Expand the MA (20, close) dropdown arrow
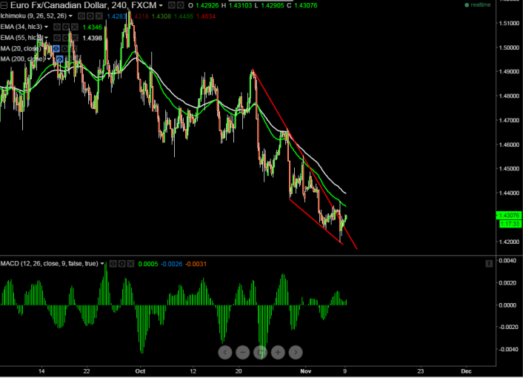Screen dimensions: 523x378 click(x=45, y=49)
